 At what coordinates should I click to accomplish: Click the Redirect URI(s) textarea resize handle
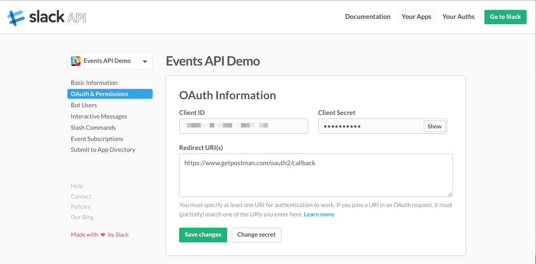point(450,194)
